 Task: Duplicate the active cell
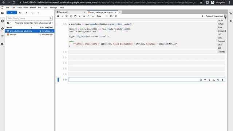point(201,80)
